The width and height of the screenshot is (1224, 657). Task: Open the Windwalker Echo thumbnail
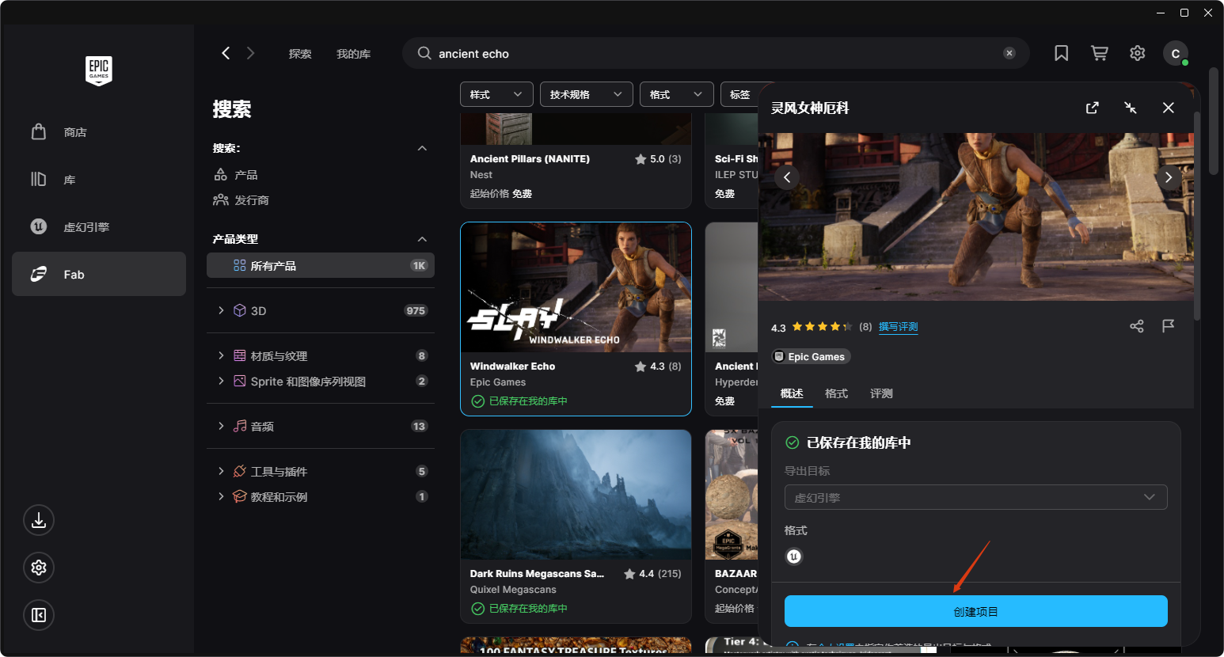pyautogui.click(x=576, y=287)
